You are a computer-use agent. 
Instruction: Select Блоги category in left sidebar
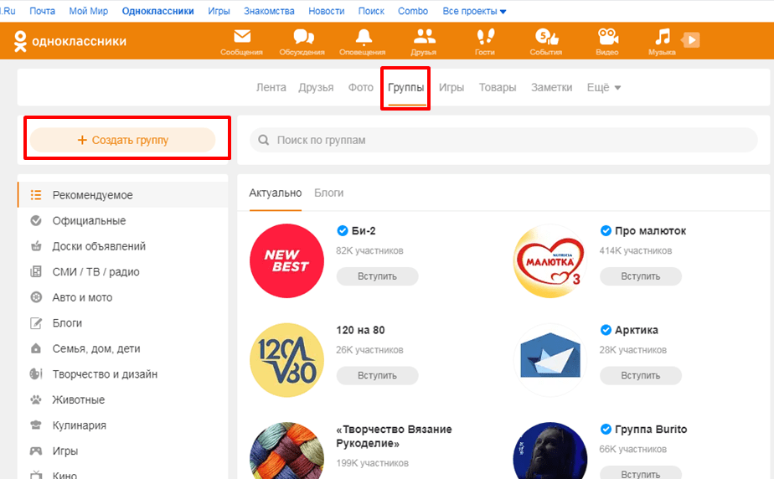click(123, 323)
